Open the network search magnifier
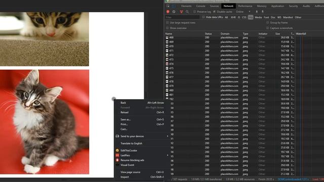The width and height of the screenshot is (324, 182). pyautogui.click(x=187, y=12)
